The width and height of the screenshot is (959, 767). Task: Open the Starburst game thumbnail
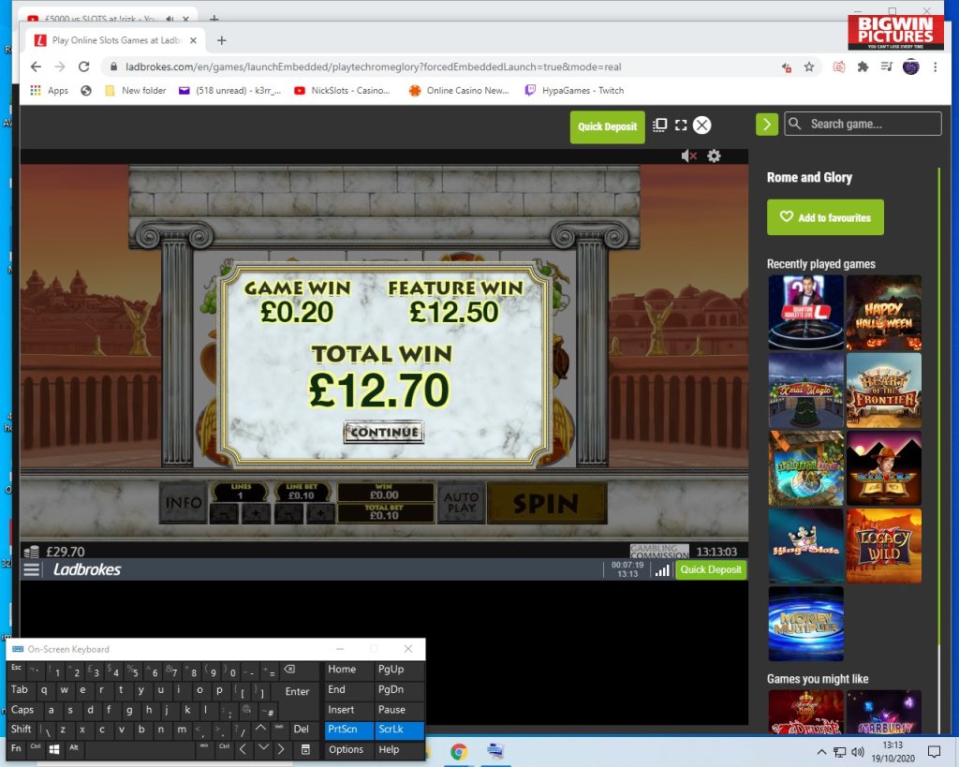[x=884, y=712]
